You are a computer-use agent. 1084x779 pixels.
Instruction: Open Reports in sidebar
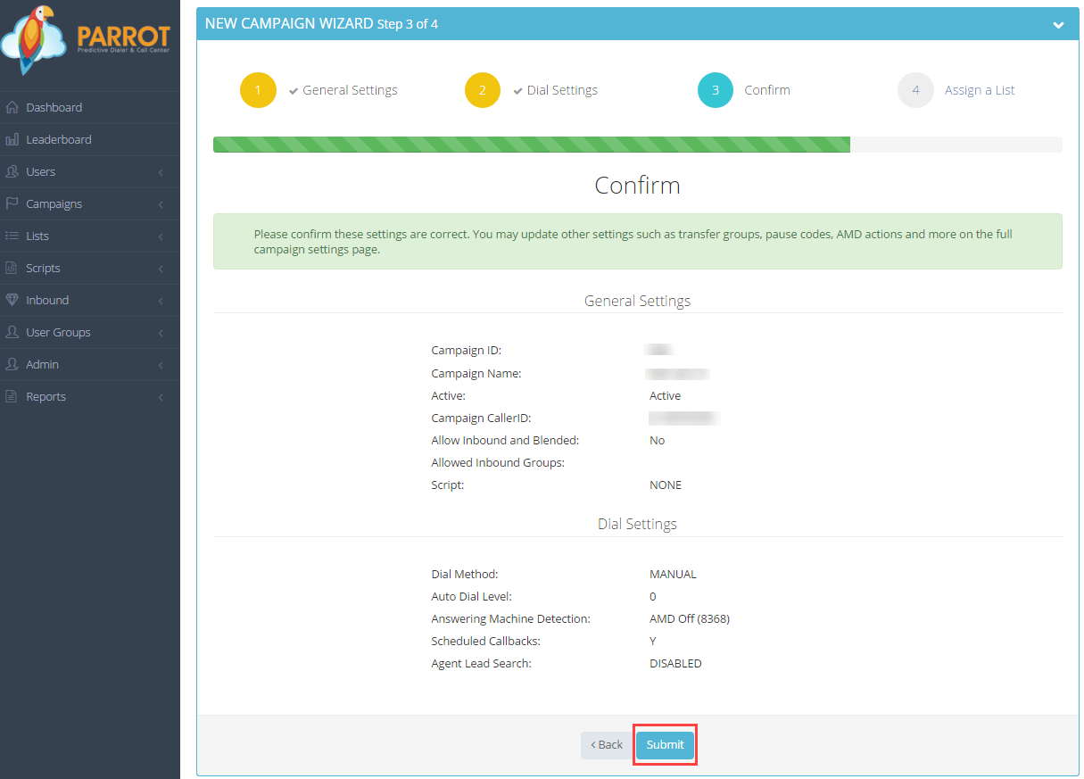coord(90,396)
